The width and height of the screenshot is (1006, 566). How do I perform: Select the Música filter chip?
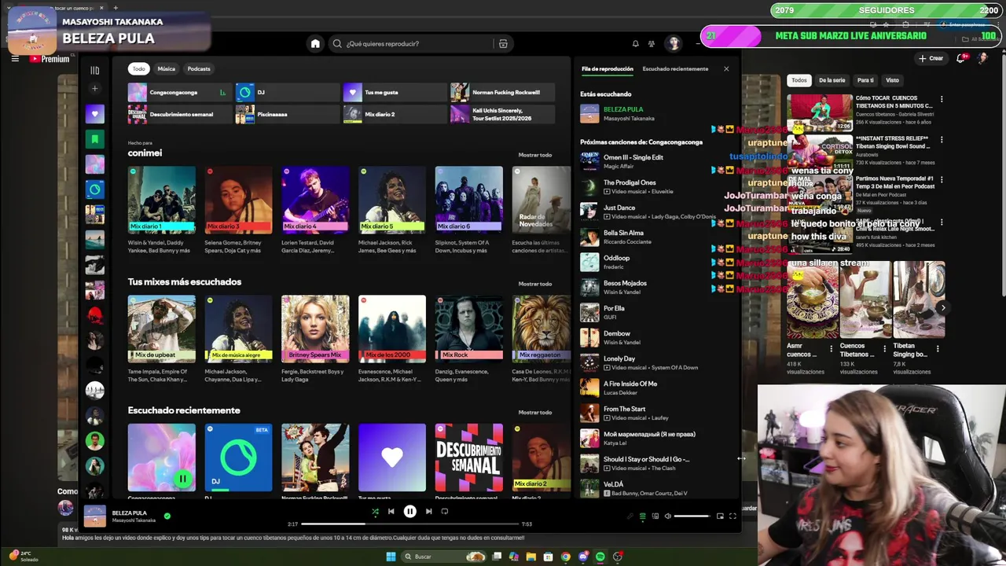(166, 68)
